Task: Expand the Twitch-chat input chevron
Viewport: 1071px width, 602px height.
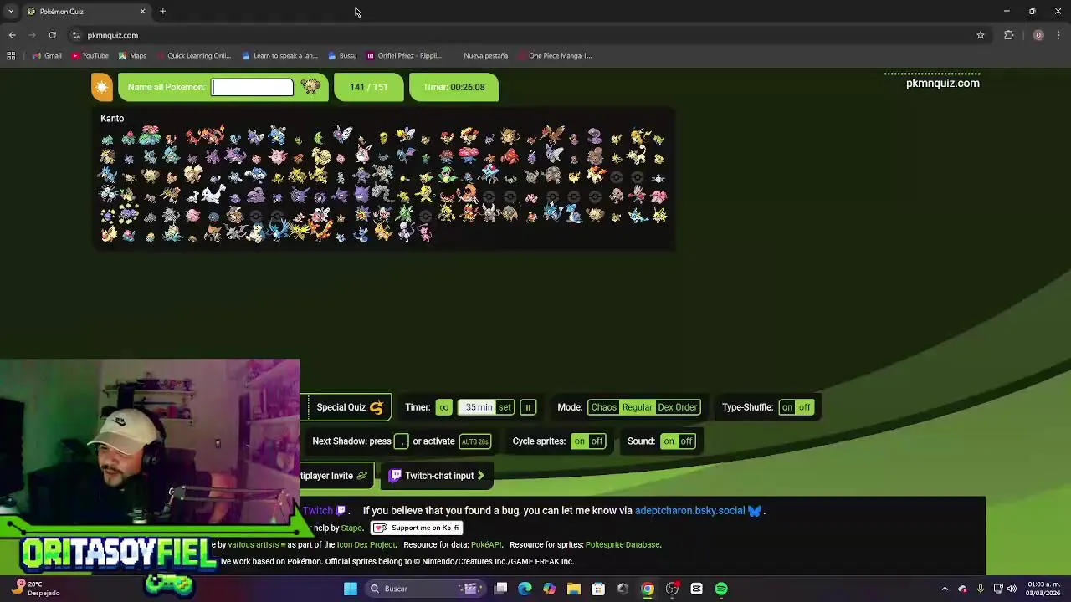Action: pos(480,476)
